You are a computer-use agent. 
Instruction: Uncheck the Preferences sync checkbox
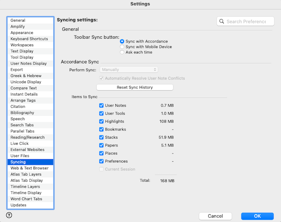click(101, 161)
